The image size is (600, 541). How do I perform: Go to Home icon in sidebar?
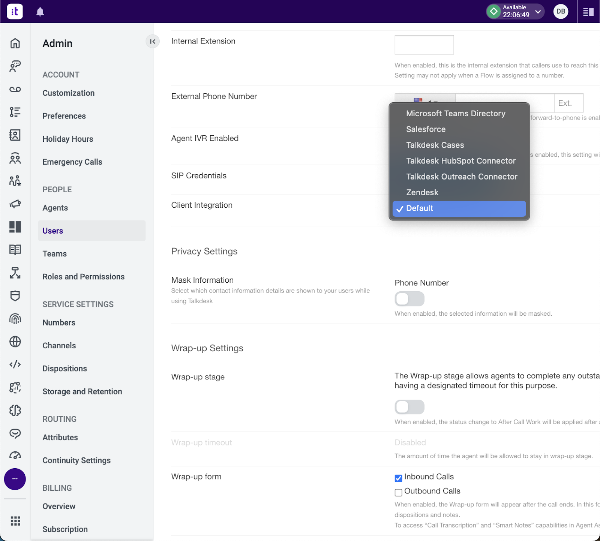tap(15, 43)
